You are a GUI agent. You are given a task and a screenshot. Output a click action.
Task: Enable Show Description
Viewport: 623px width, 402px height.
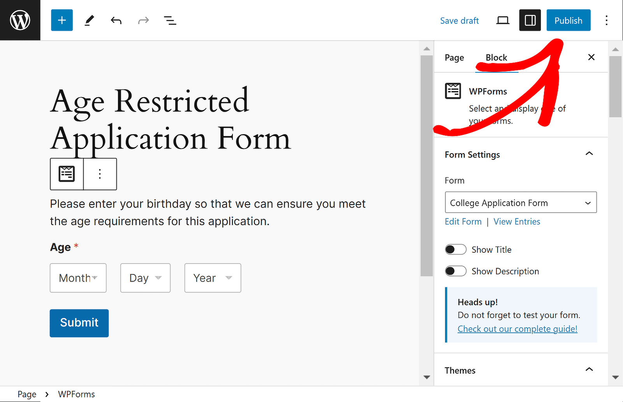click(456, 271)
